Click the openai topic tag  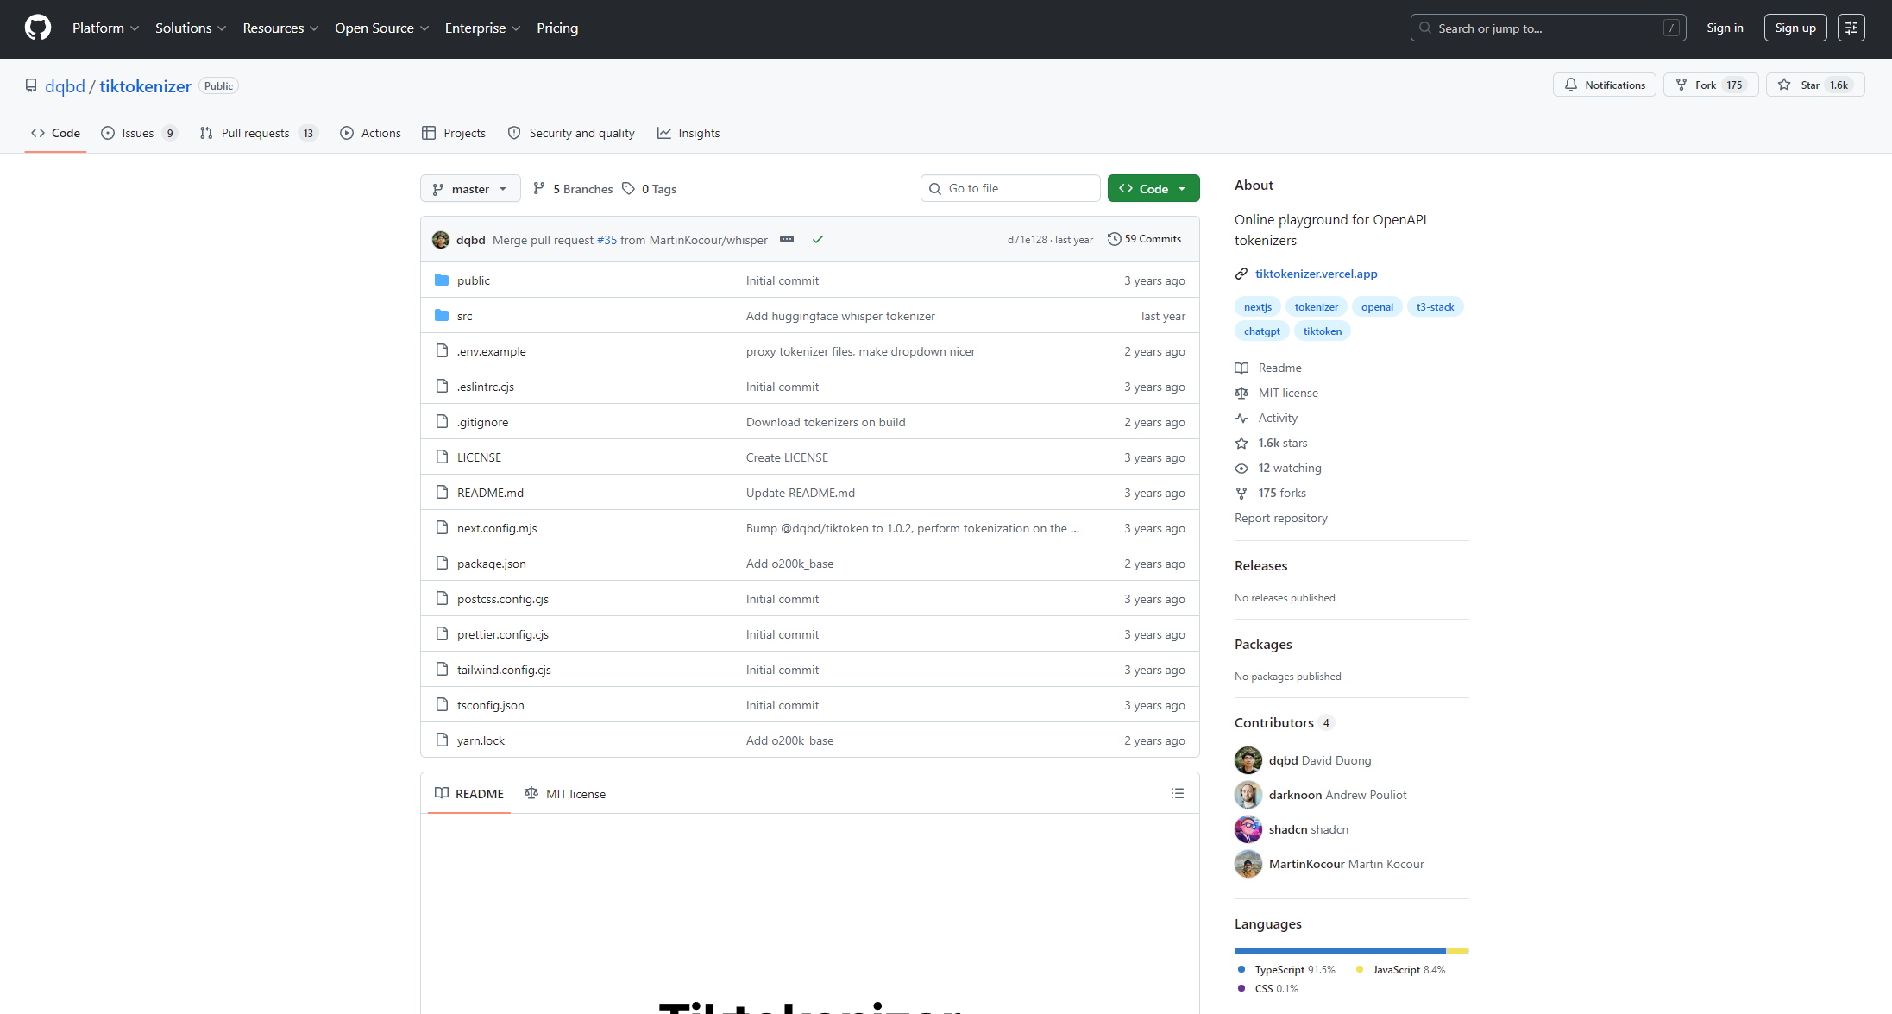point(1377,306)
